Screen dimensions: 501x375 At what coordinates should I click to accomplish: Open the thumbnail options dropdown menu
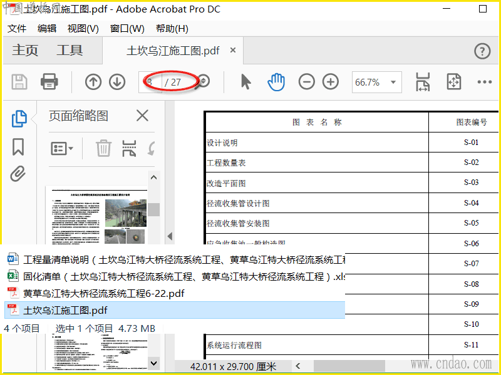pyautogui.click(x=61, y=149)
